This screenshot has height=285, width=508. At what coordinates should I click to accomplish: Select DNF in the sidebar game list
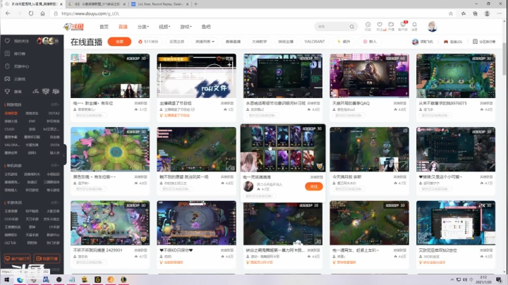32,121
